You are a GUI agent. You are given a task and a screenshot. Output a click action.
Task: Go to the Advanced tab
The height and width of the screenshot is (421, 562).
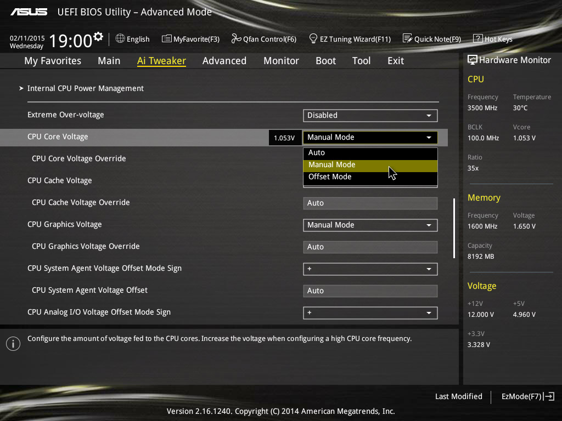pos(224,61)
